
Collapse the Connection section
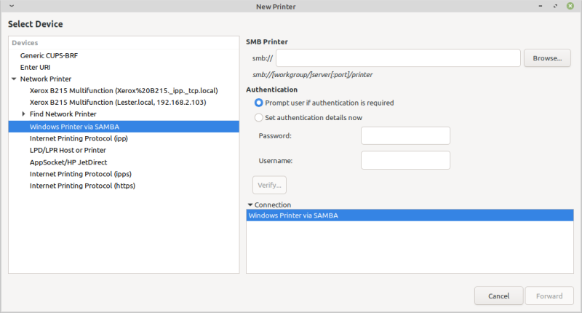pyautogui.click(x=250, y=205)
